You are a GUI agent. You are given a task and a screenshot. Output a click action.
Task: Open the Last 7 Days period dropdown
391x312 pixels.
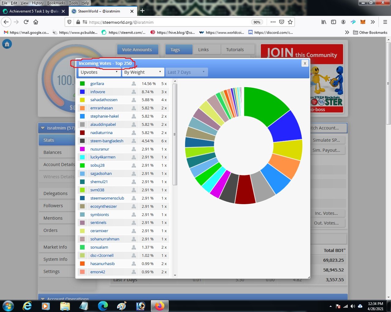(x=187, y=72)
